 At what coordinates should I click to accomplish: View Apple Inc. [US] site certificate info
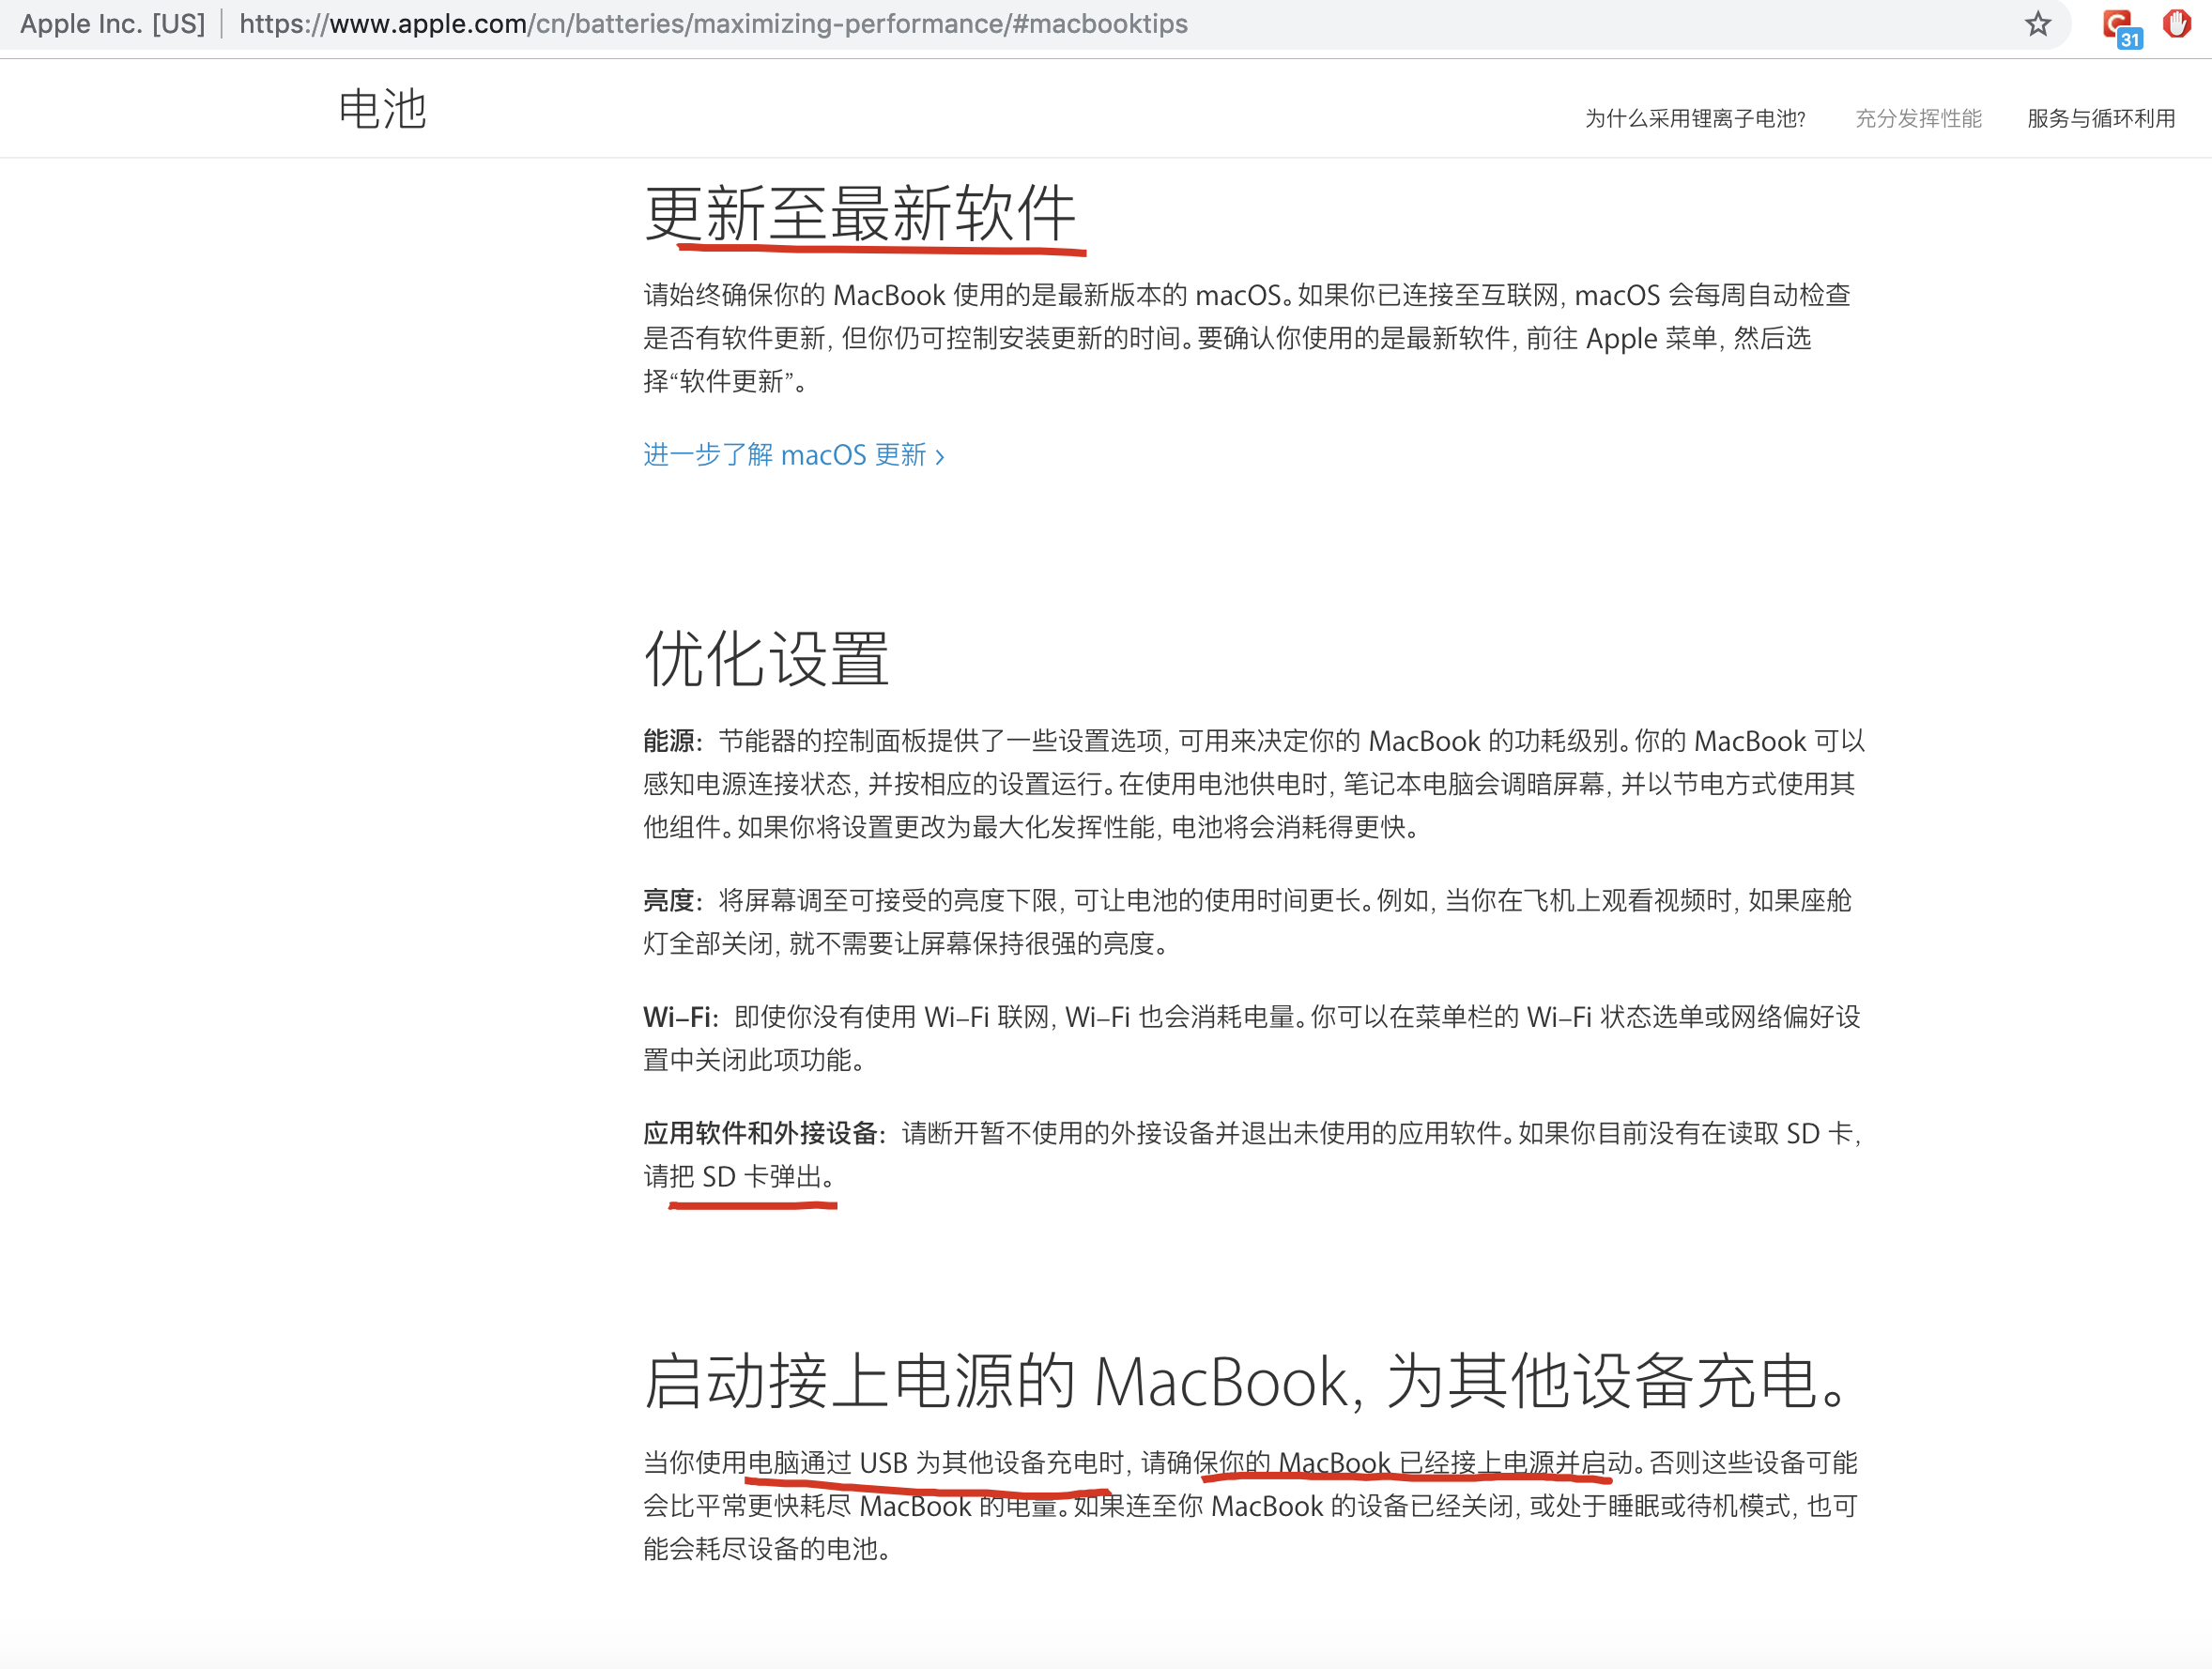click(112, 24)
